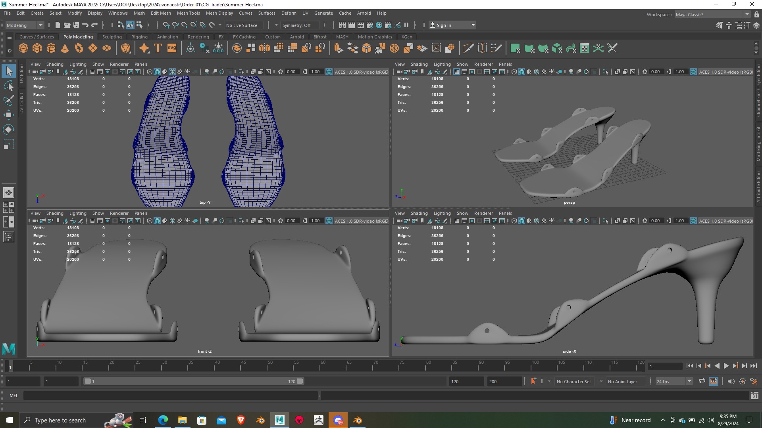Open the Modeling Toolkit status line icon
The image size is (762, 428).
tap(720, 25)
